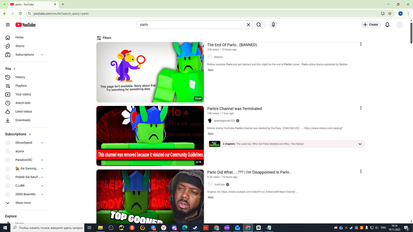Open the tab search dropdown arrow
Image resolution: width=413 pixels, height=232 pixels.
point(4,4)
